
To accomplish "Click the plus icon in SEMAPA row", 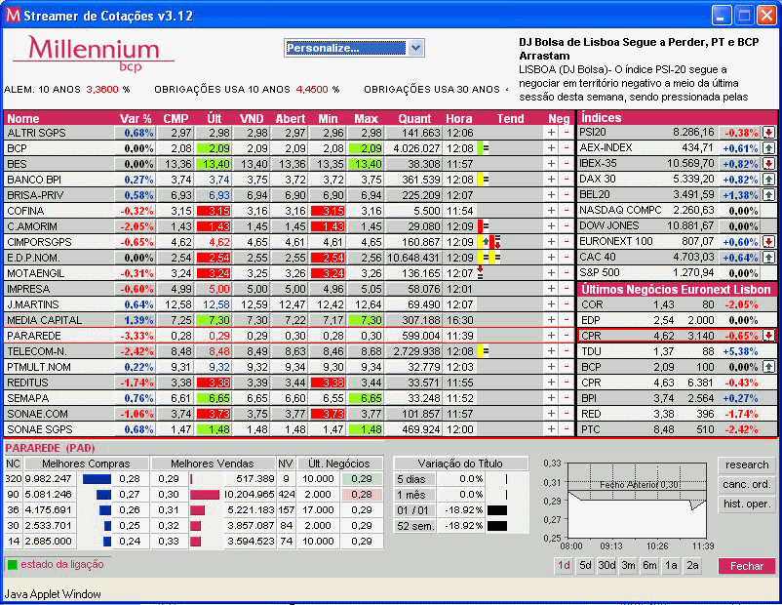I will click(551, 398).
